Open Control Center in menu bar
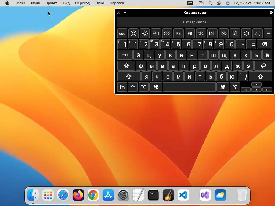Image resolution: width=275 pixels, height=206 pixels. [219, 3]
